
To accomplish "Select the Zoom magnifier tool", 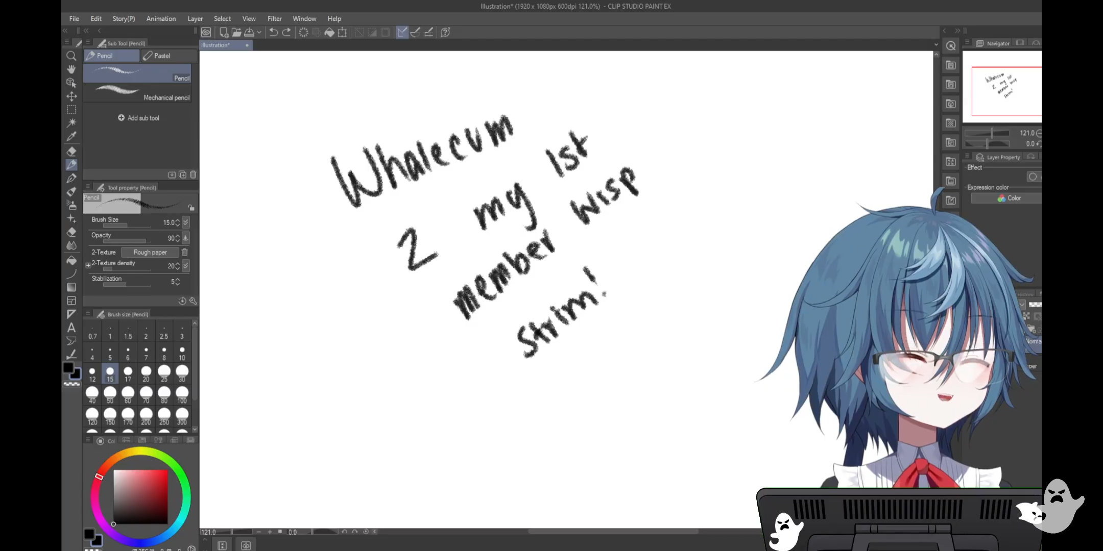I will (x=71, y=56).
